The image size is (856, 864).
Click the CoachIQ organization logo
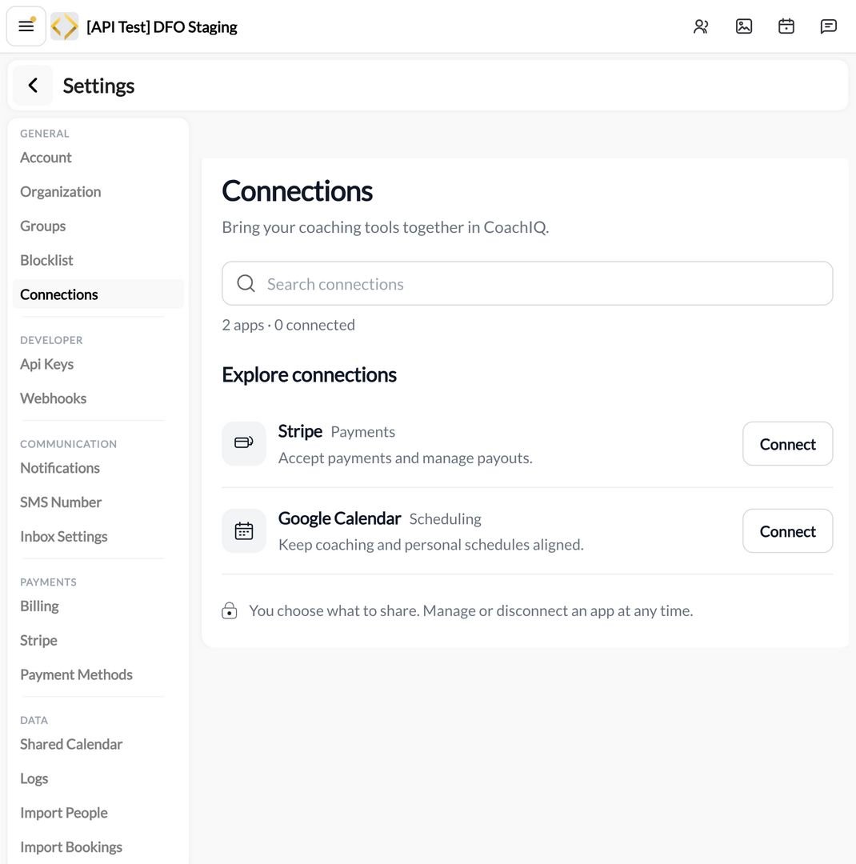coord(65,26)
